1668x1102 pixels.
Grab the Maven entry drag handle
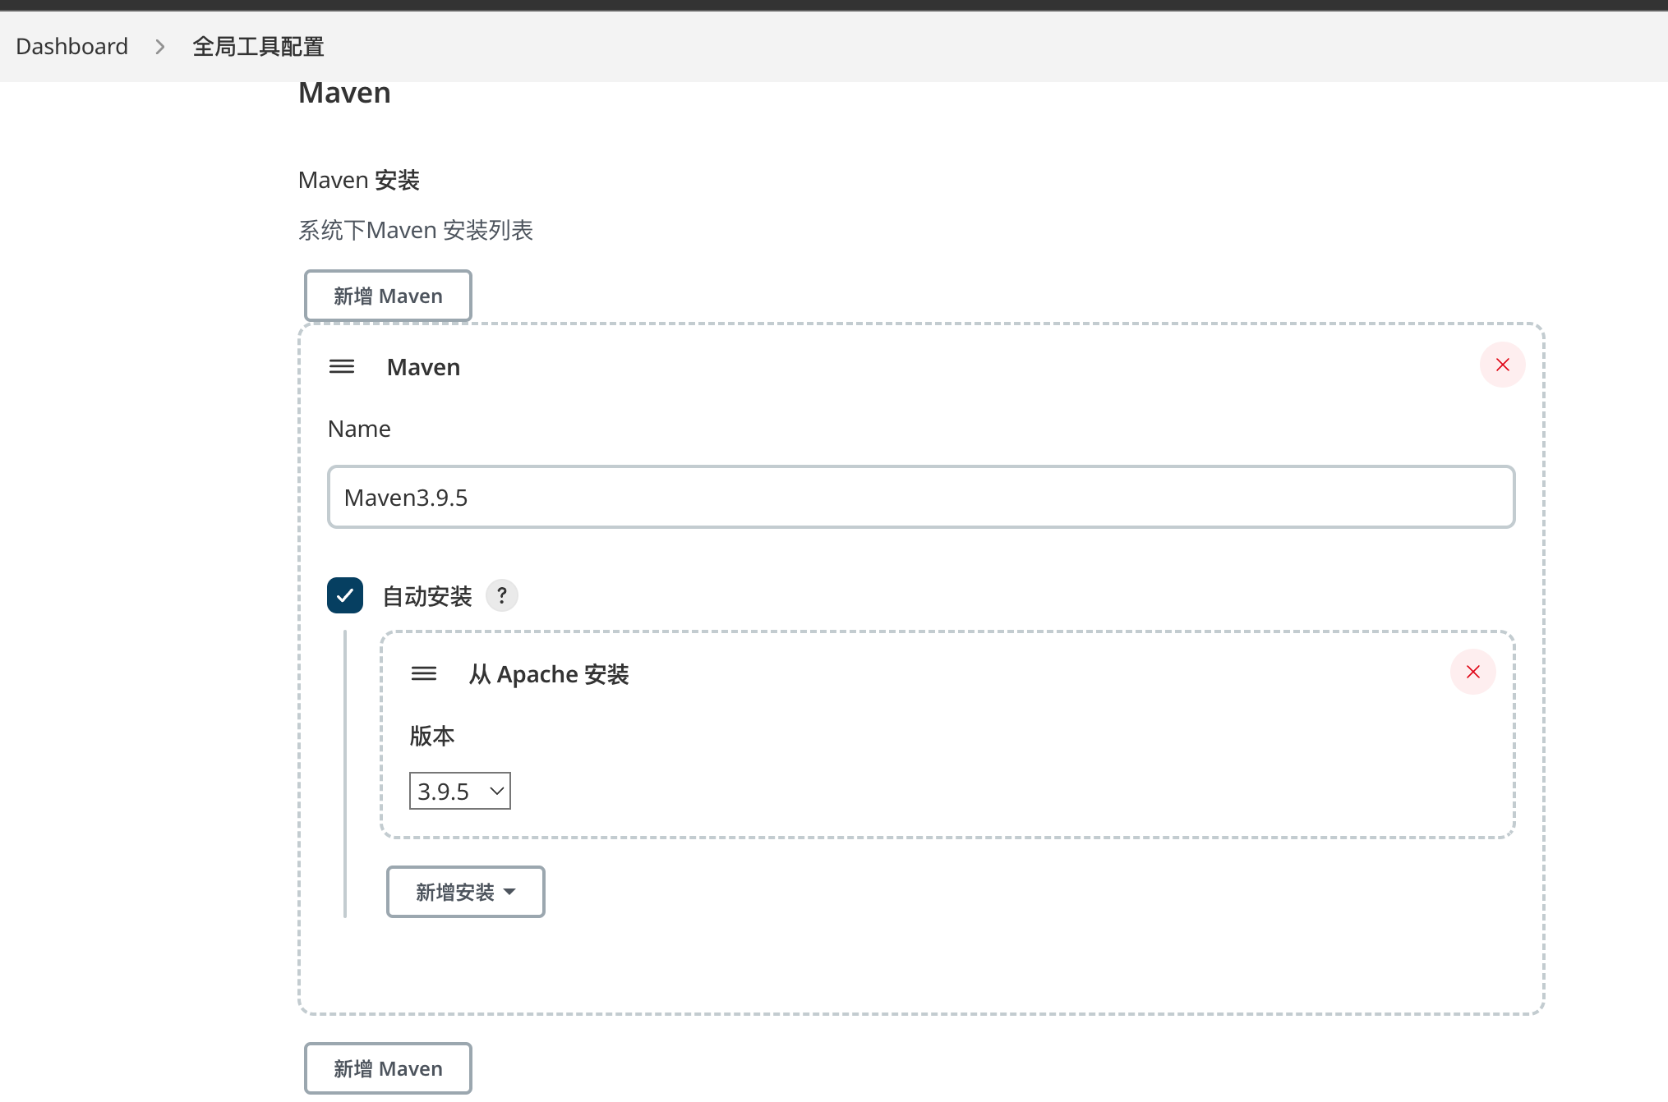coord(342,366)
